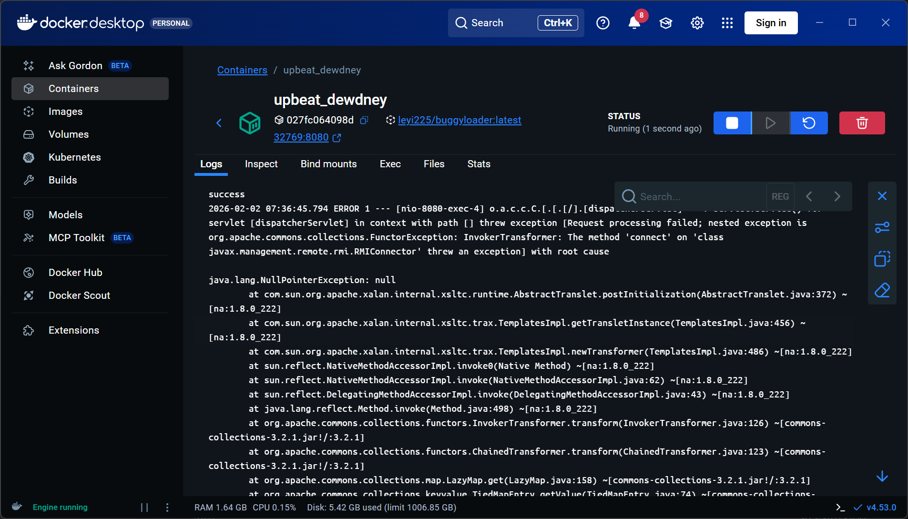Viewport: 908px width, 519px height.
Task: Switch to the Stats tab
Action: tap(479, 164)
